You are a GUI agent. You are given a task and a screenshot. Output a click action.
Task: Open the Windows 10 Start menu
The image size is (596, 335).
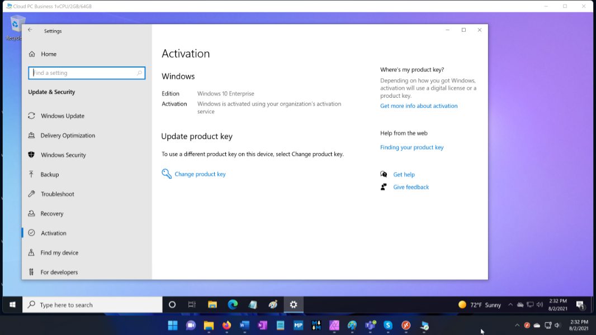pos(12,305)
